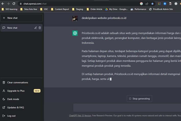Click the Clear conversations trash icon
Image resolution: width=181 pixels, height=121 pixels.
tap(4, 82)
